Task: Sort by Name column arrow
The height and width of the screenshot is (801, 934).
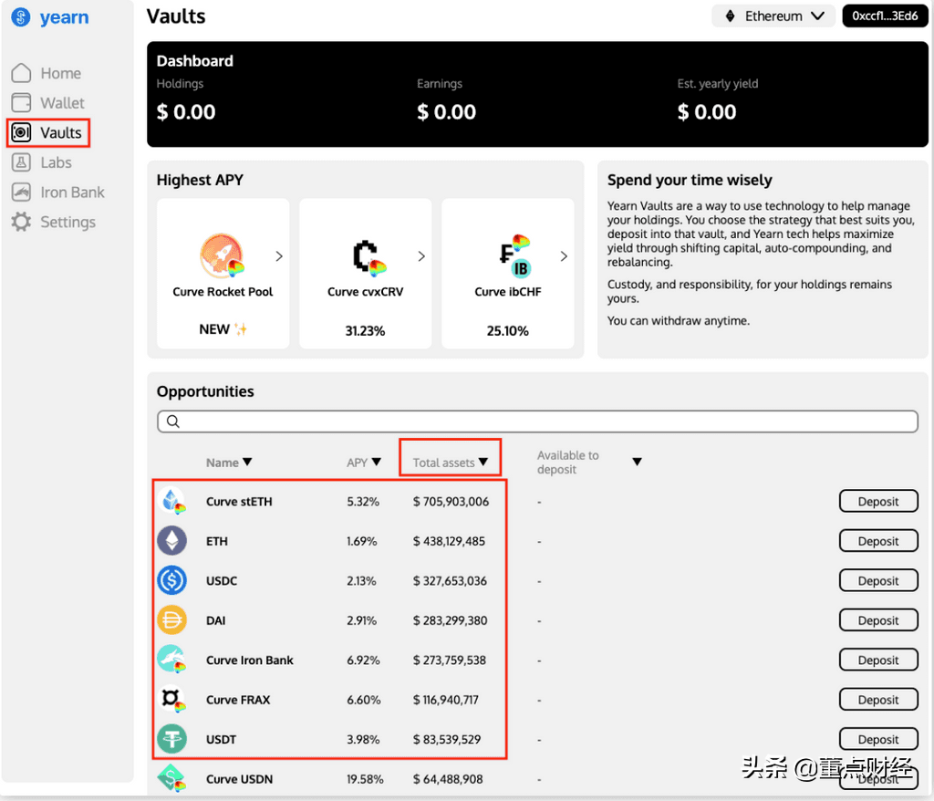Action: tap(248, 462)
